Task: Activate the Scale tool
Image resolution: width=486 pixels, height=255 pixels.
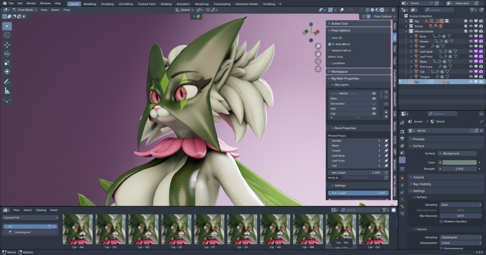Action: click(x=7, y=63)
